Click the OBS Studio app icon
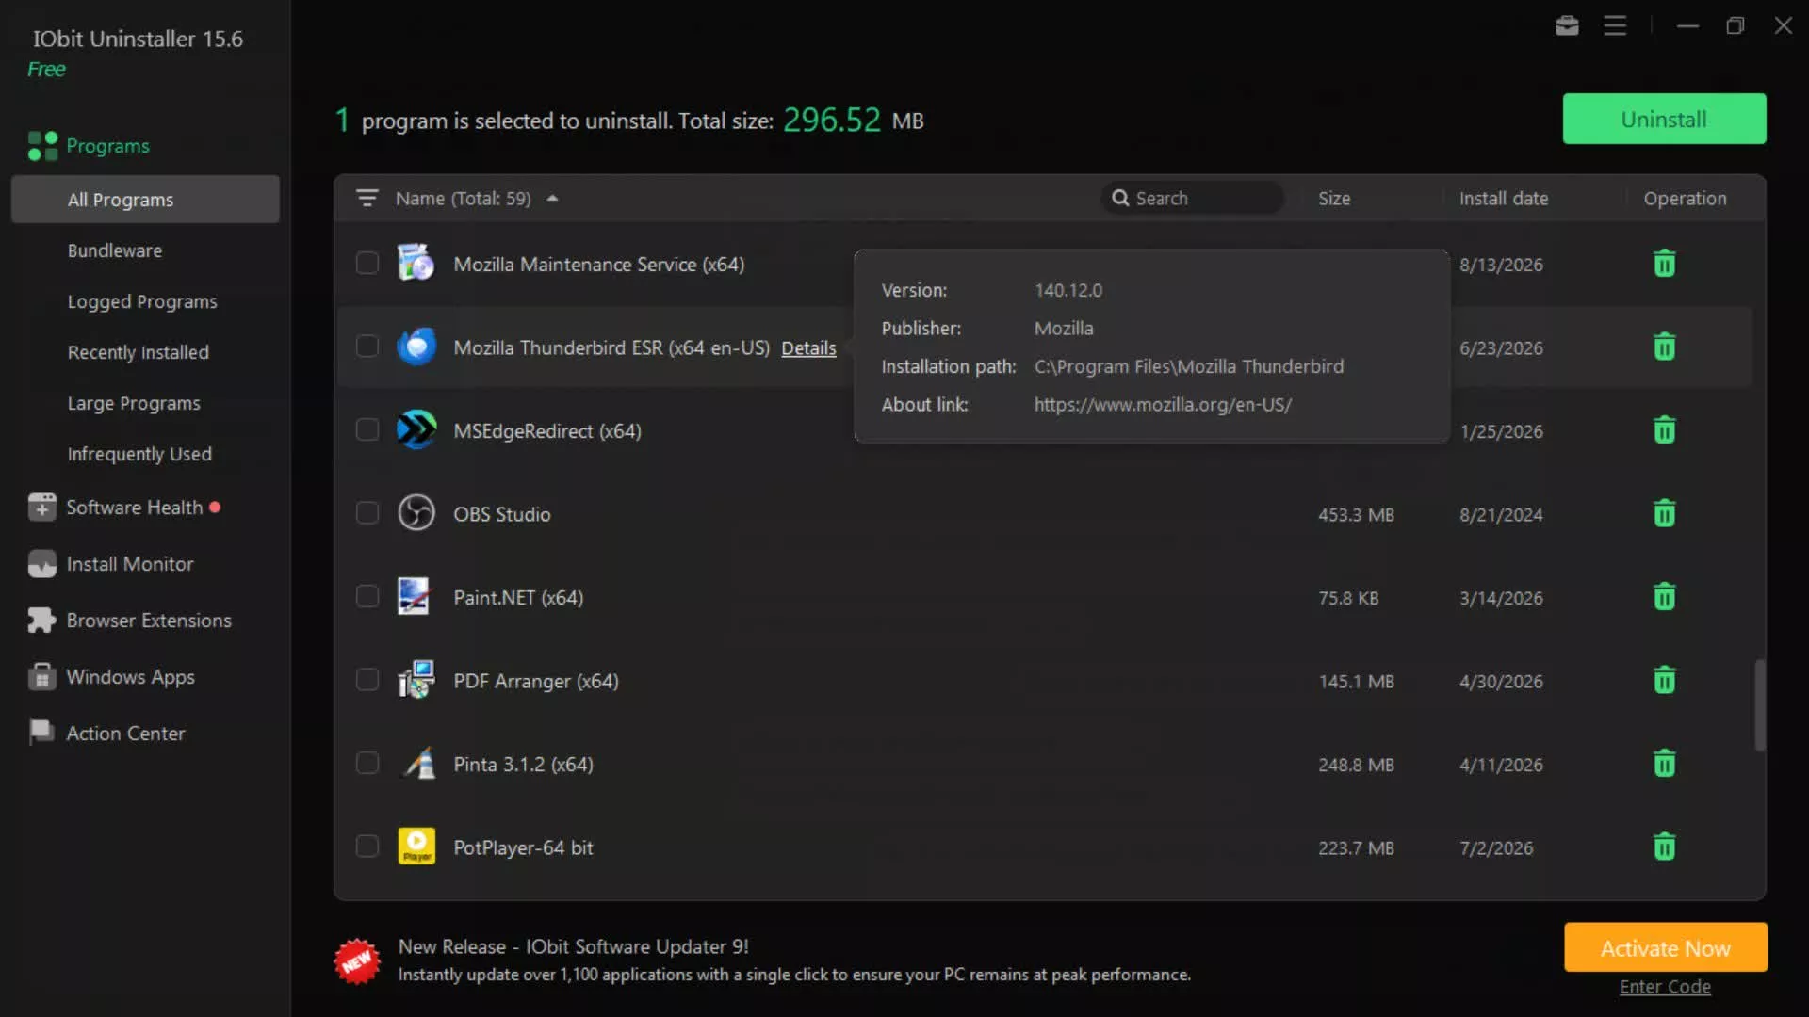 [x=416, y=513]
